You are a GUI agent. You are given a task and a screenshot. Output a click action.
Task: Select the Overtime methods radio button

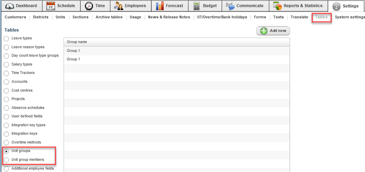point(6,143)
